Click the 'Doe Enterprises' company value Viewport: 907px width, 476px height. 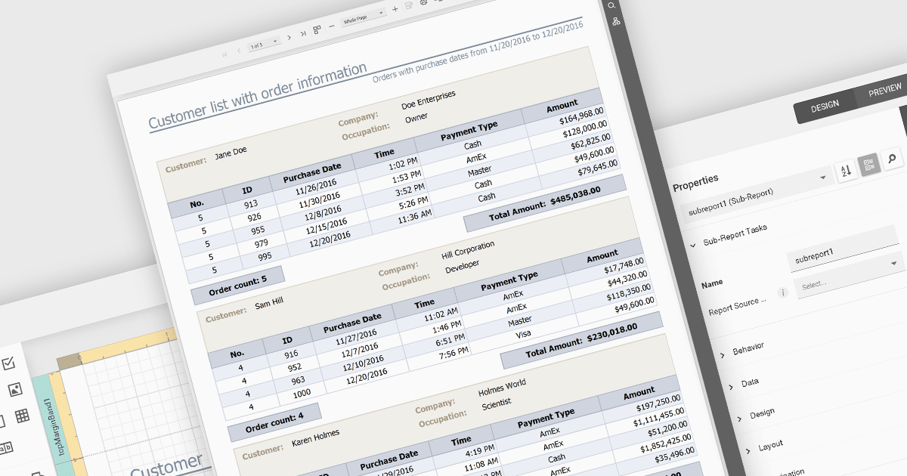pos(429,100)
